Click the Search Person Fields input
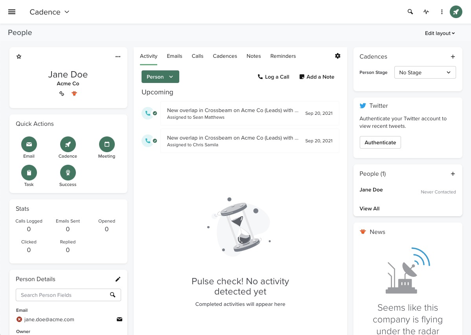 pyautogui.click(x=63, y=295)
